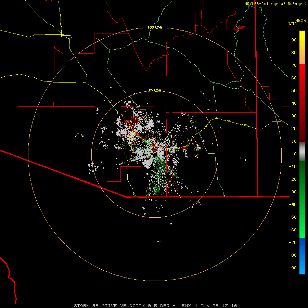Click the 50 NMI range ring label
Screen dimensions: 308x308
155,91
